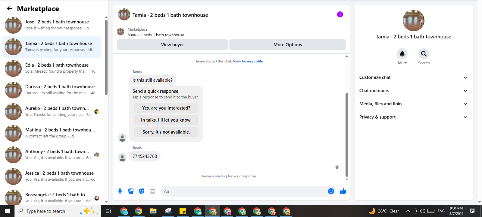Click the '$900 – 2 beds 1 bath townhouse' listing text

(x=156, y=35)
